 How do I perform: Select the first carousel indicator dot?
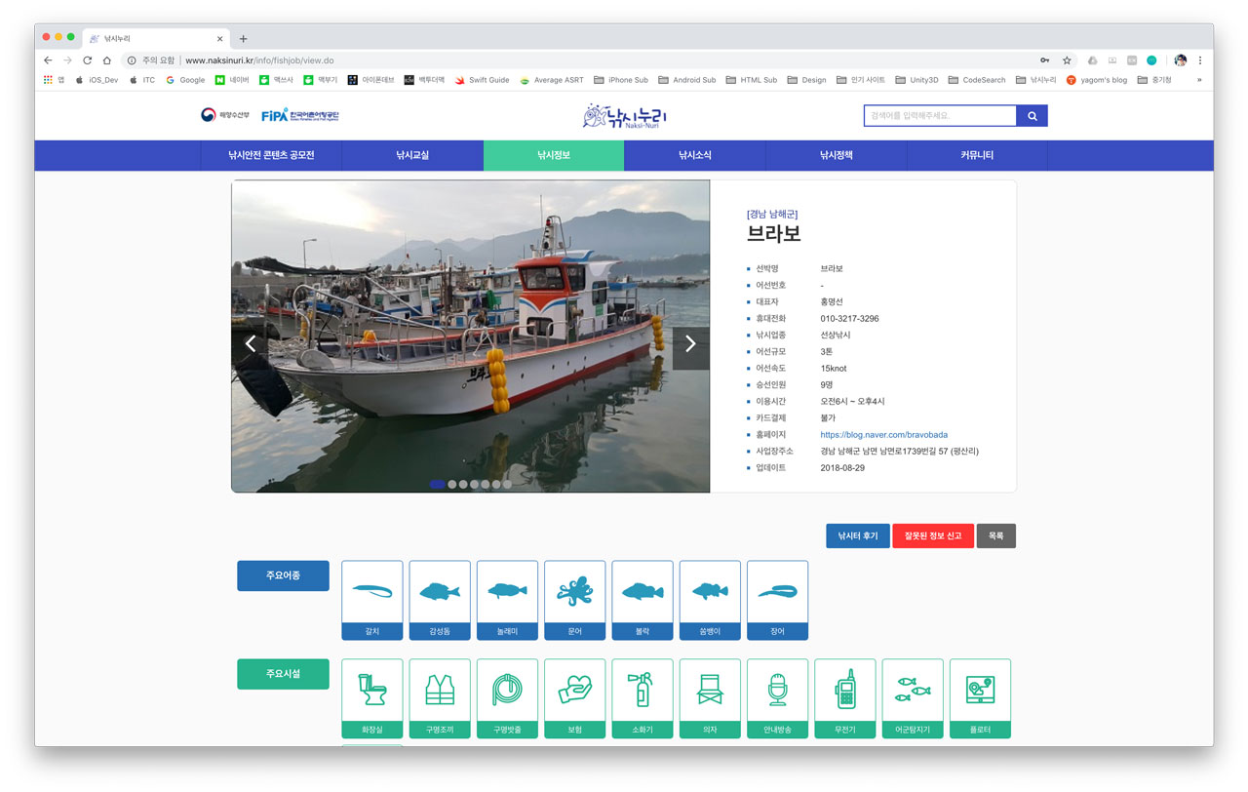[x=437, y=484]
